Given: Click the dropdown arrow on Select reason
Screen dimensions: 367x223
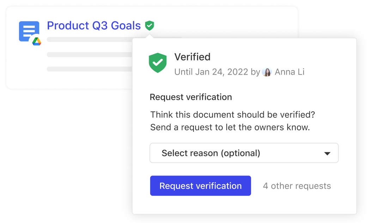Looking at the screenshot, I should (327, 153).
